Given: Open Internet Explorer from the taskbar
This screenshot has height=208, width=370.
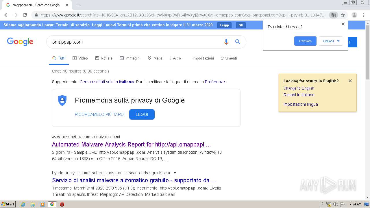Looking at the screenshot, I should (23, 204).
